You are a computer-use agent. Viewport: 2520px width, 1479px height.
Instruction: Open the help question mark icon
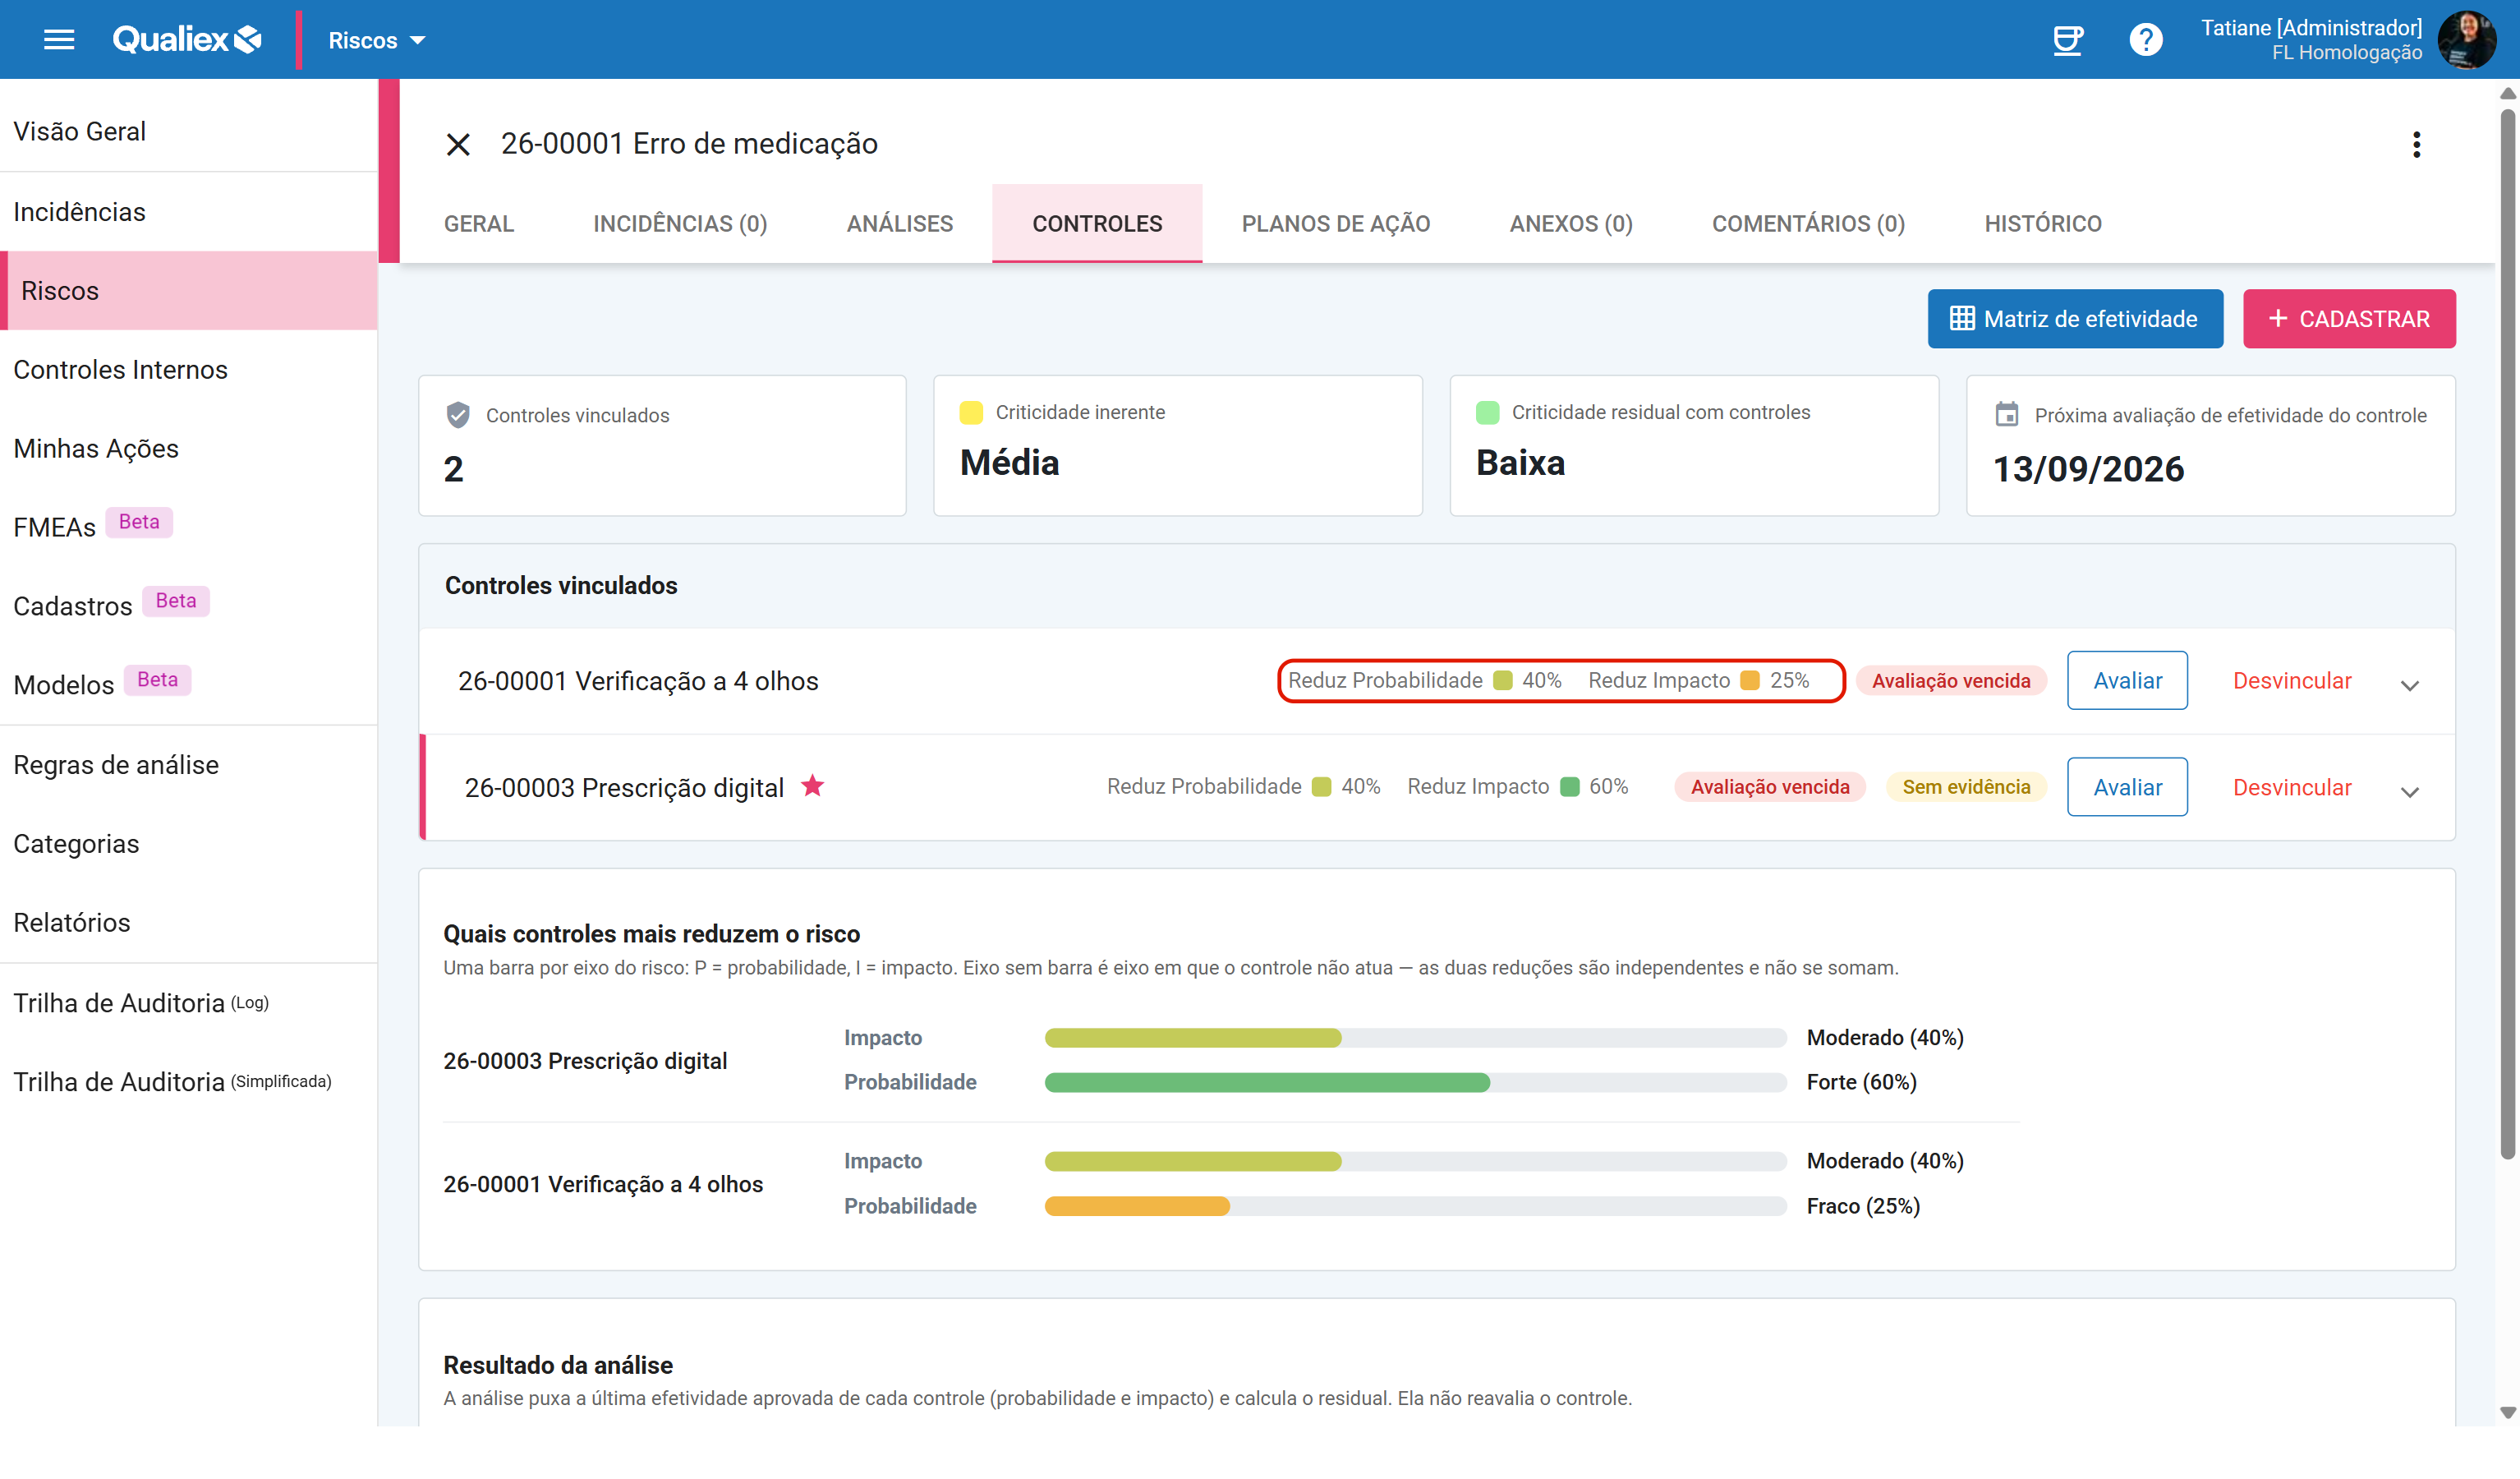point(2145,40)
